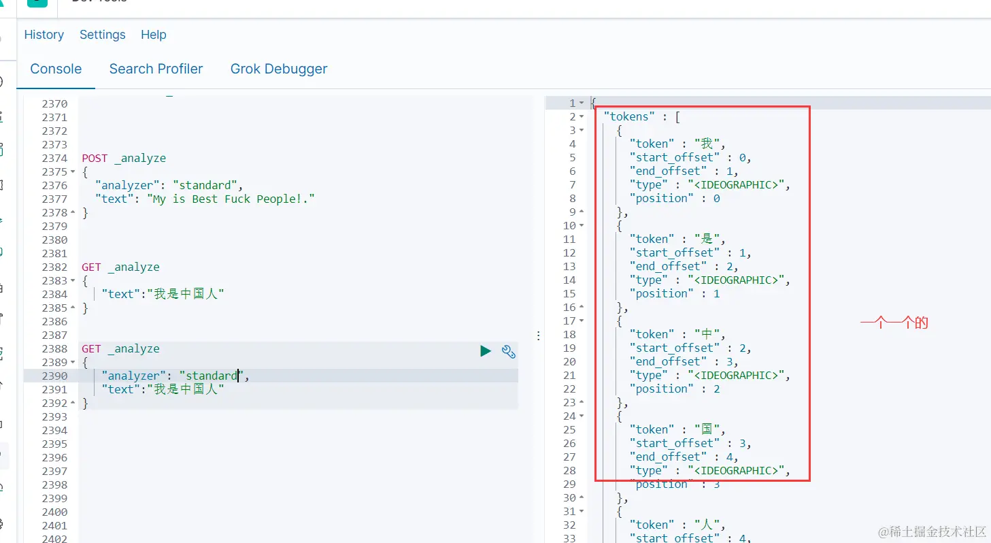Collapse the code block at line 2383
The width and height of the screenshot is (991, 543).
pyautogui.click(x=73, y=281)
